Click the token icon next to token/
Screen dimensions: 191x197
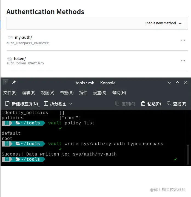pyautogui.click(x=10, y=59)
